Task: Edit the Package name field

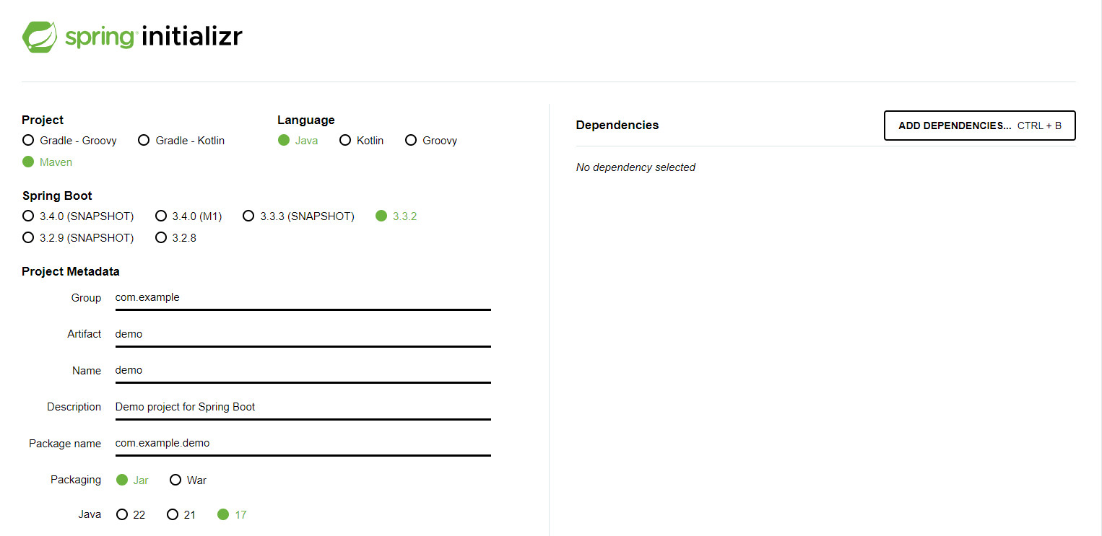Action: 303,444
